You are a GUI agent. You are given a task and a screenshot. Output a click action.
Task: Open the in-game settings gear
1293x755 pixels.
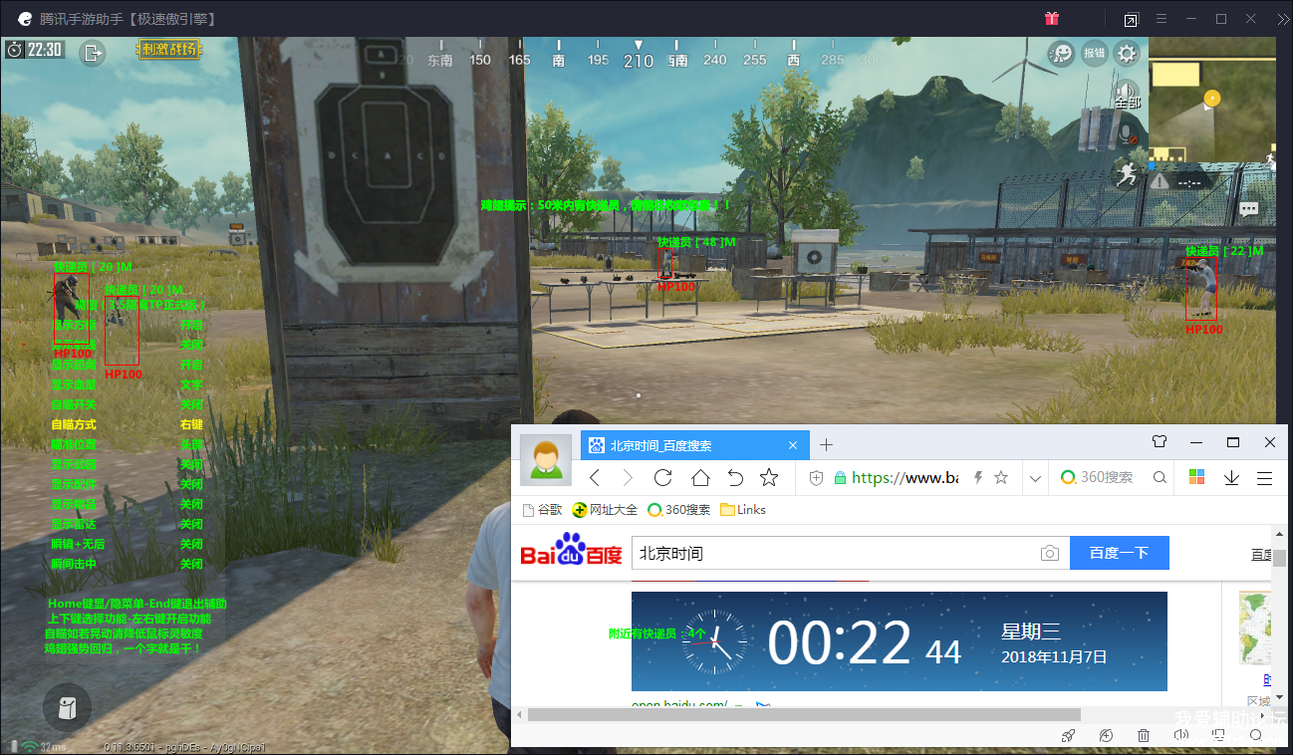1127,53
